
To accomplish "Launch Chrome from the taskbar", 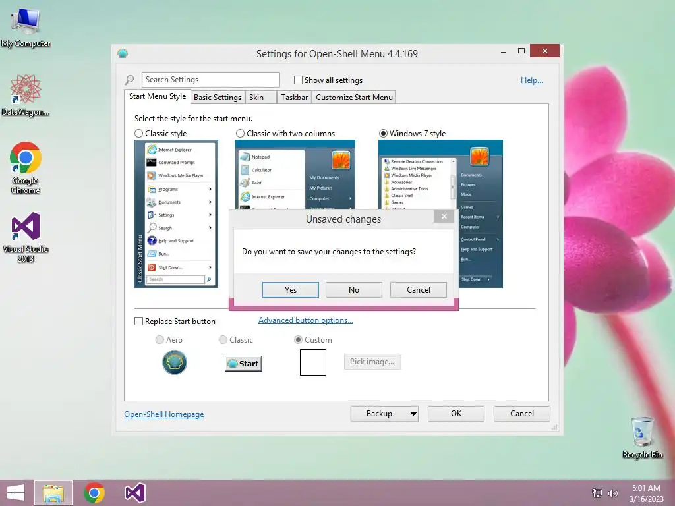I will tap(94, 493).
